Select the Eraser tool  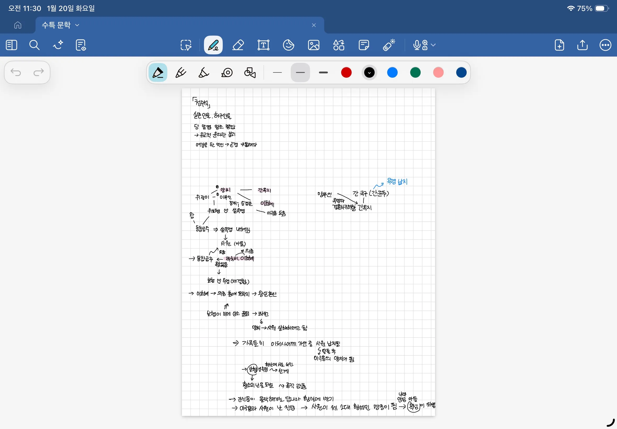point(238,45)
